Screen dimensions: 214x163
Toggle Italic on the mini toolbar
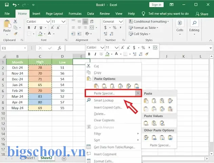[95, 54]
